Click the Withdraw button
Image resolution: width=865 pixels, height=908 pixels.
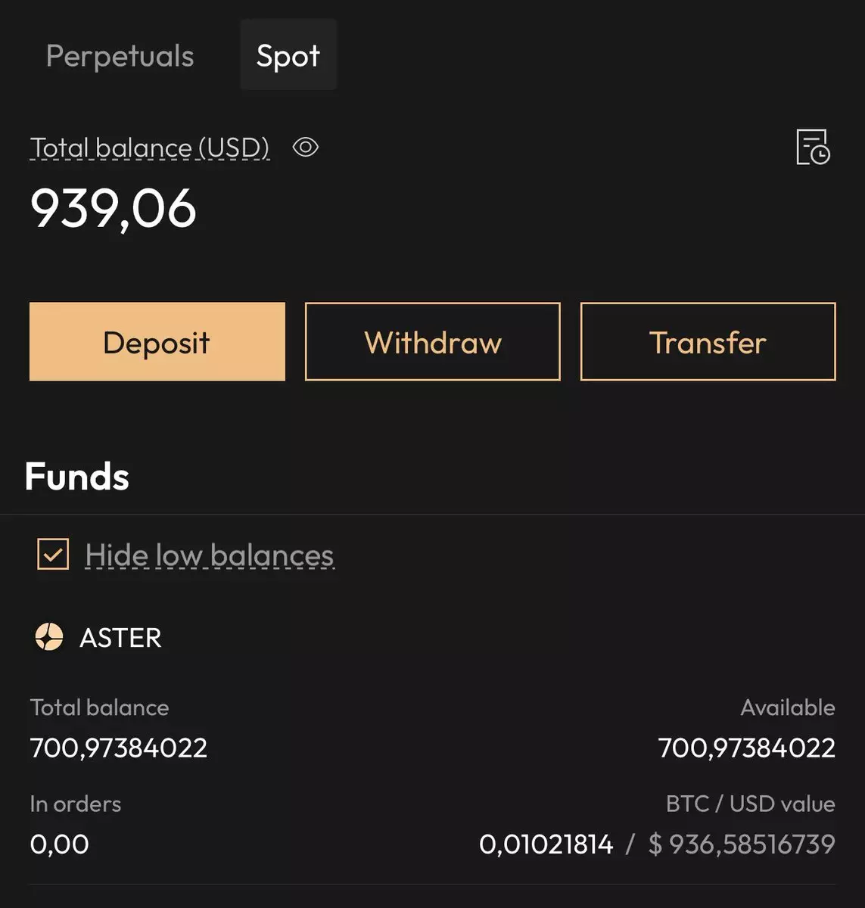[432, 342]
